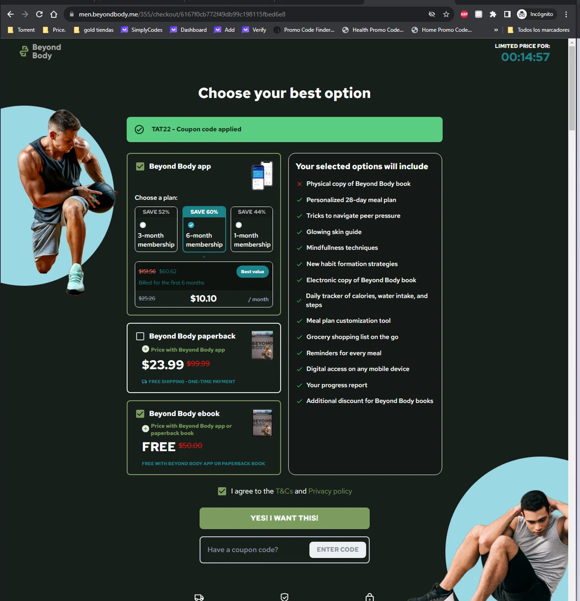
Task: Toggle the T&Cs agreement checkbox
Action: (x=222, y=491)
